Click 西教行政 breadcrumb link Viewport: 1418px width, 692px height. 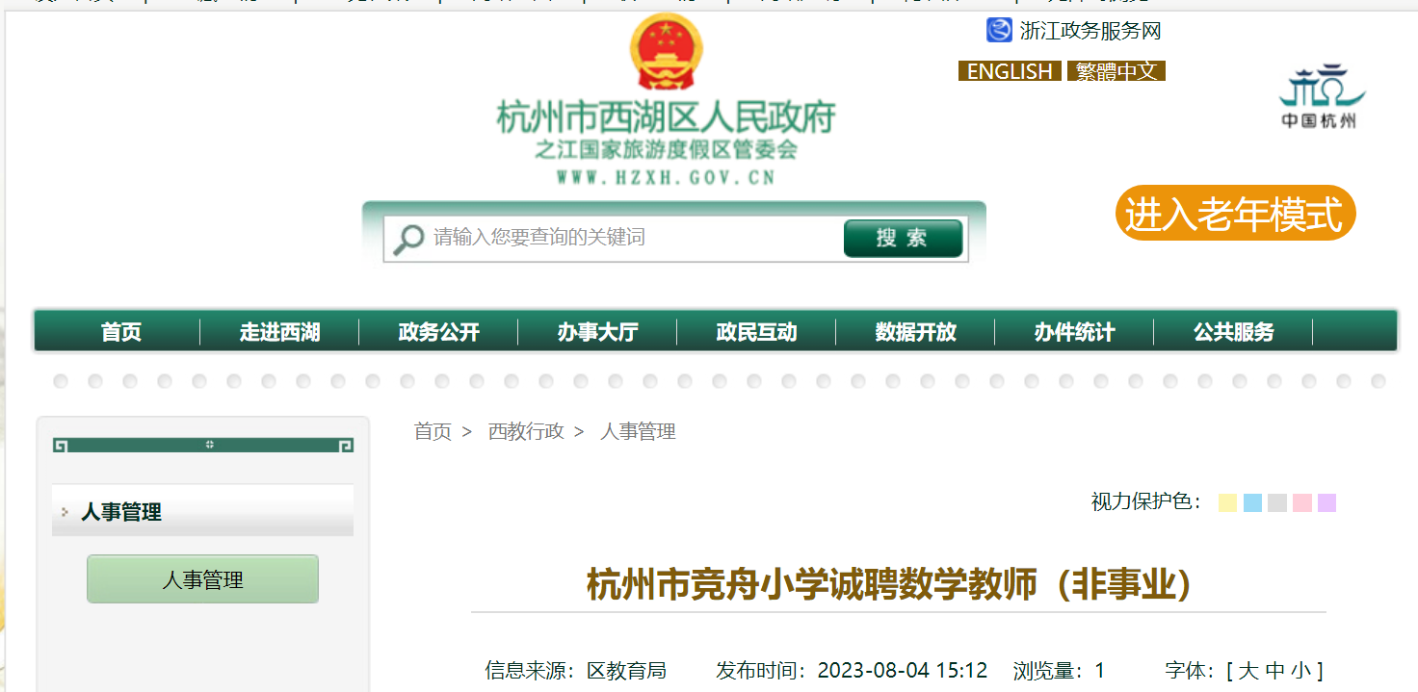tap(525, 431)
